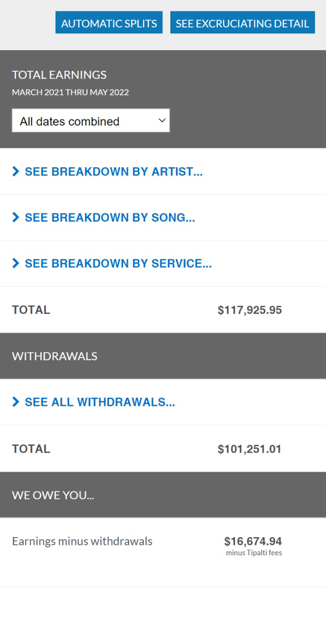Click chevron beside See Breakdown by Artist
This screenshot has width=326, height=629.
tap(16, 172)
